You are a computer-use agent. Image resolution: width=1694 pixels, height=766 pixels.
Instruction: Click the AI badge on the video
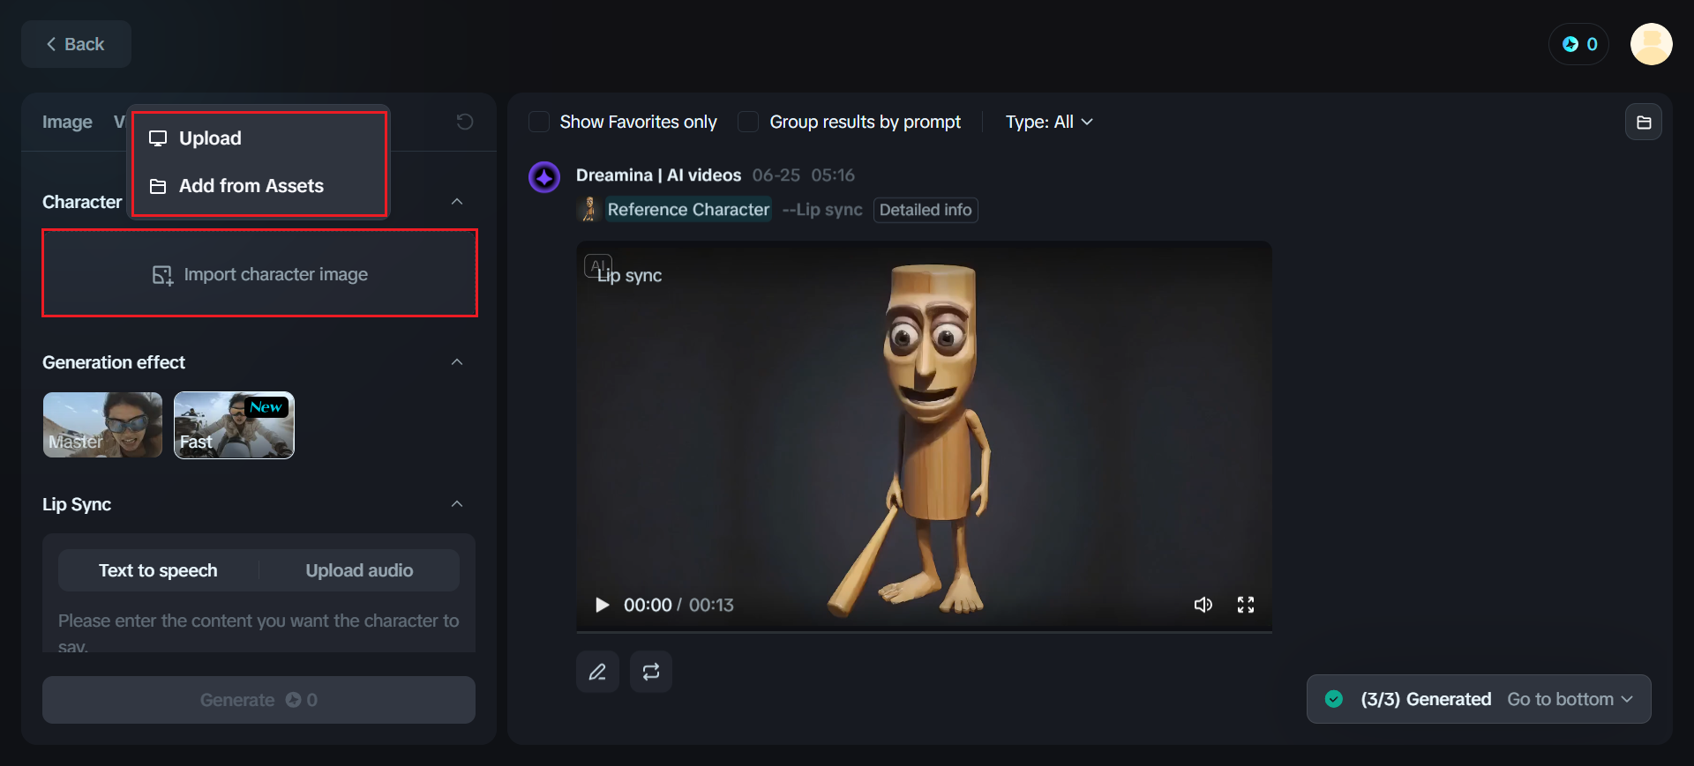tap(597, 265)
